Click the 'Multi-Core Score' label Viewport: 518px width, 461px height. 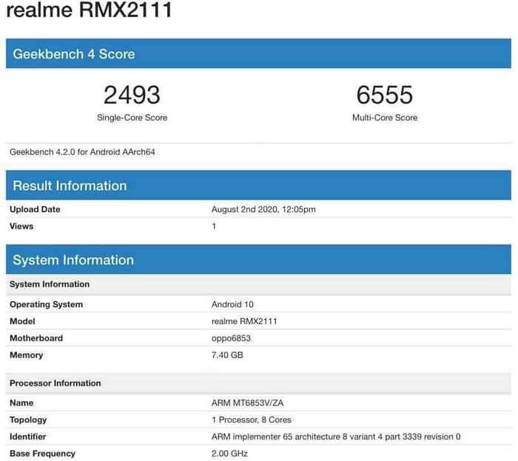[385, 118]
